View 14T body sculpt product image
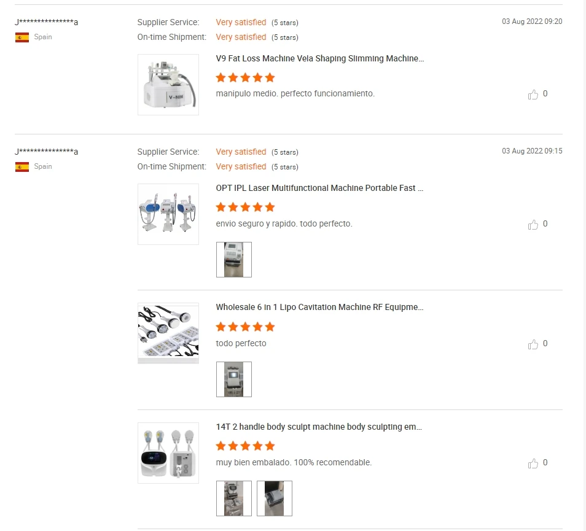586x531 pixels. (168, 453)
